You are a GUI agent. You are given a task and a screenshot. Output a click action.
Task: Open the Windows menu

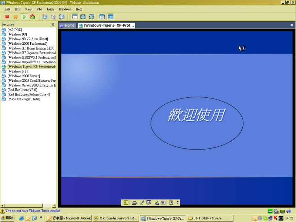pos(65,9)
